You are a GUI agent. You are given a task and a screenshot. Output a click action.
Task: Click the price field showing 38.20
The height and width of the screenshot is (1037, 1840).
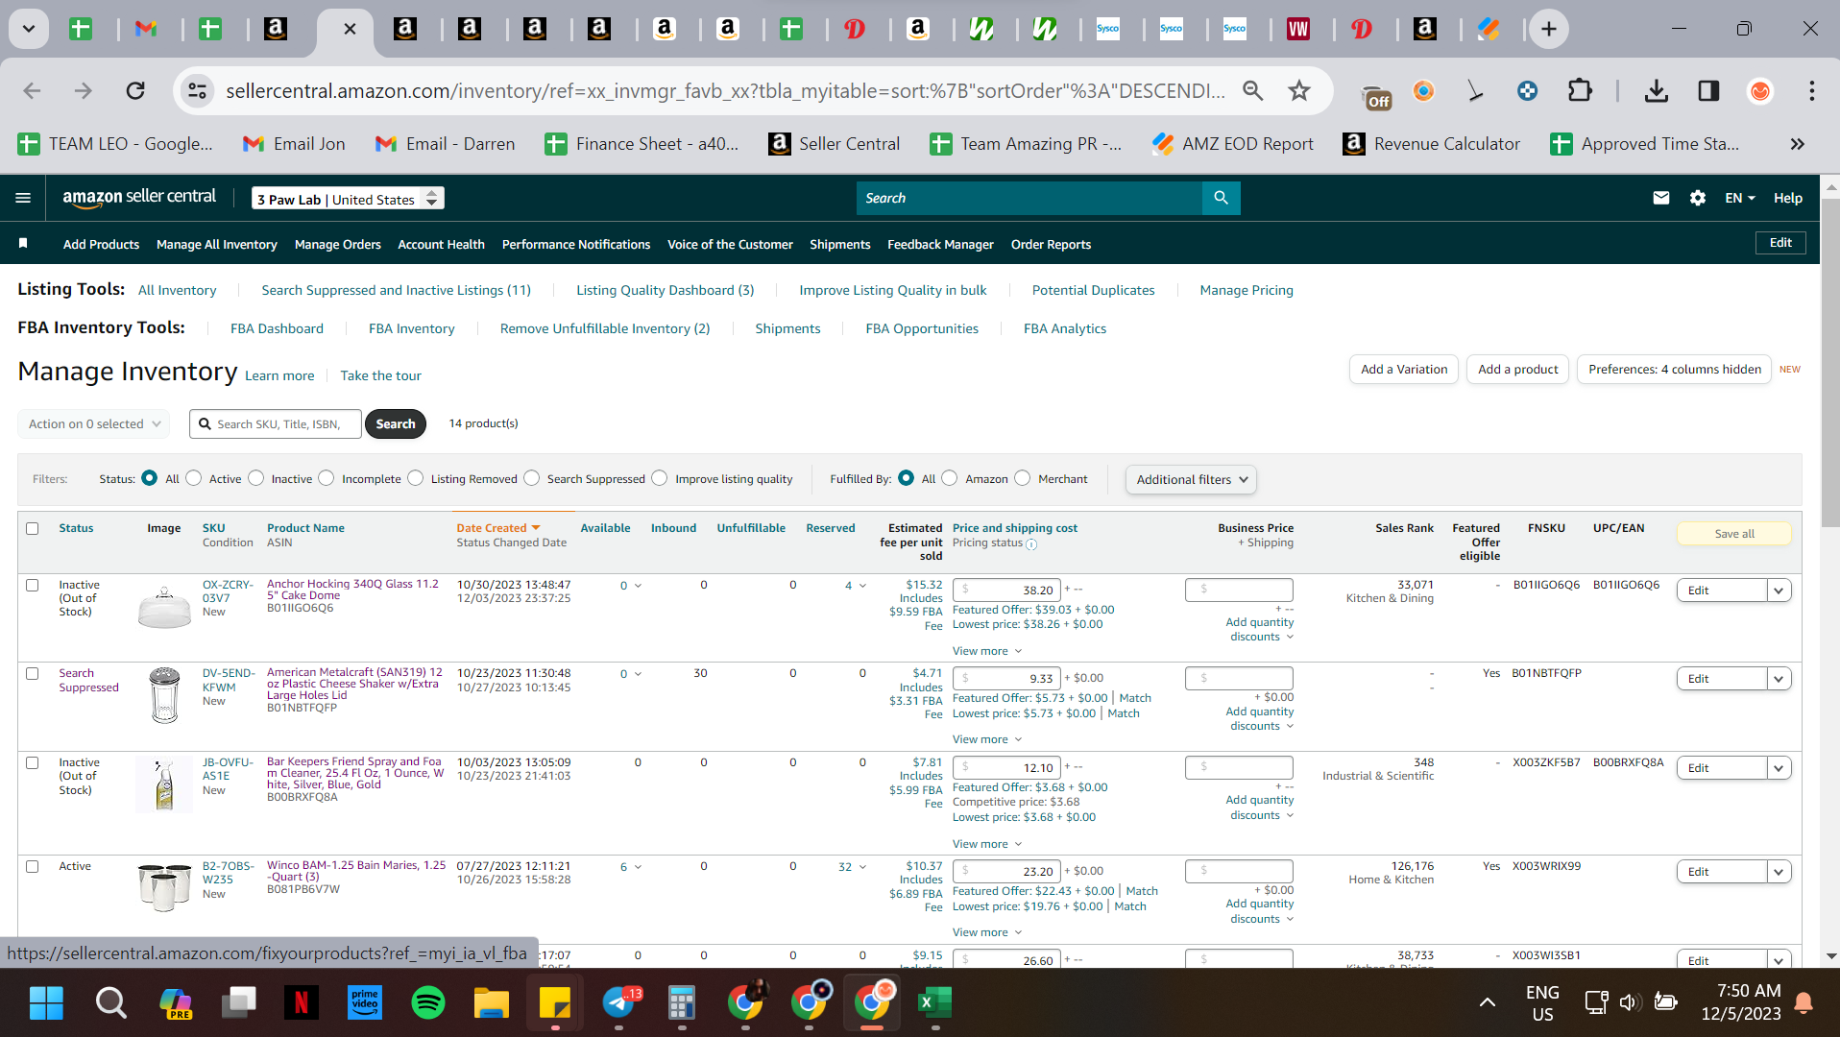pyautogui.click(x=1007, y=590)
